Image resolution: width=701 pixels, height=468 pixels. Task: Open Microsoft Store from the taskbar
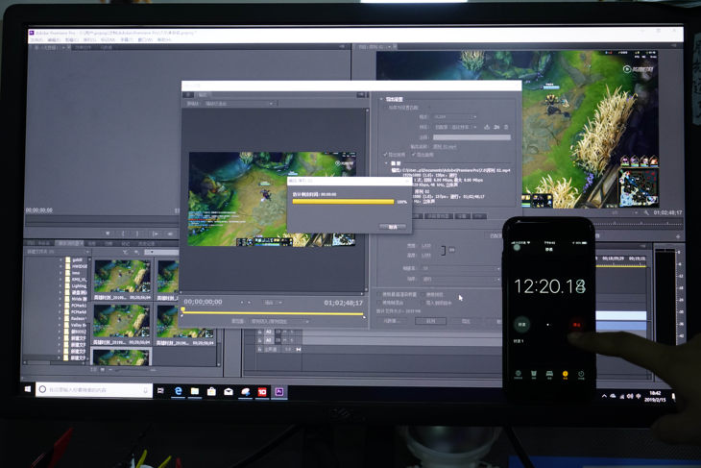click(x=211, y=391)
